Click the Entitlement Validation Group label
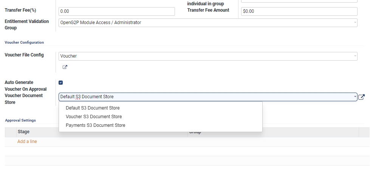This screenshot has height=172, width=370. pos(26,24)
